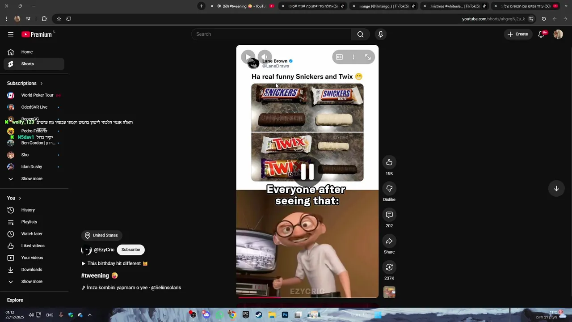This screenshot has width=572, height=322.
Task: Click the YouTube Premium logo
Action: pos(38,34)
